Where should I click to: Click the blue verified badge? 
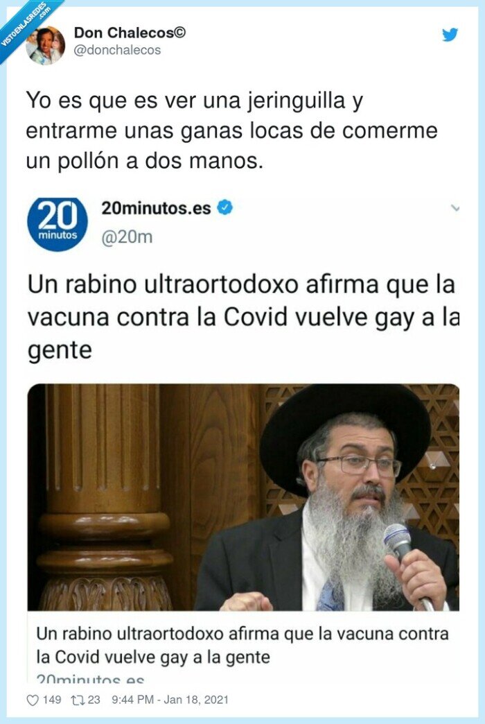(x=224, y=208)
